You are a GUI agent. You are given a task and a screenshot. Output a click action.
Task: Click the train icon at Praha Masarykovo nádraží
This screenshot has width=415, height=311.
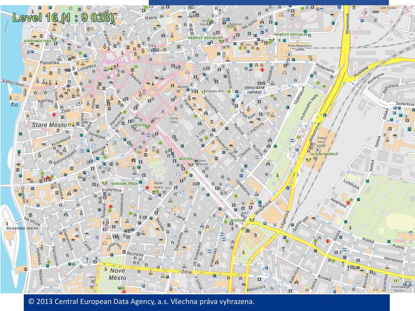[289, 54]
